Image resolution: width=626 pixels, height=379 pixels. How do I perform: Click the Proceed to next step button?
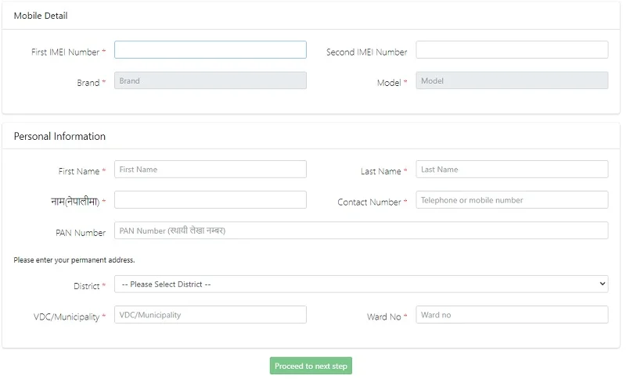click(x=311, y=366)
